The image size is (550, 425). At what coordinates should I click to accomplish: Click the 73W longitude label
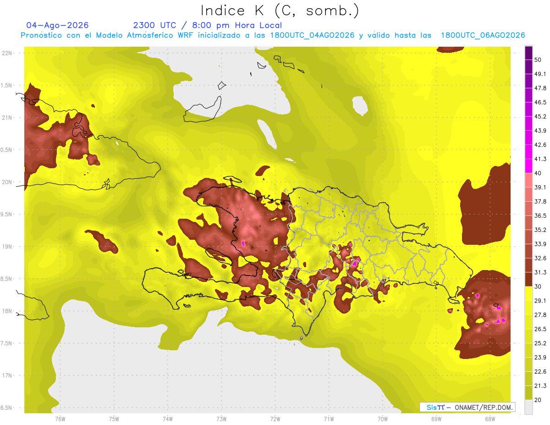click(221, 419)
